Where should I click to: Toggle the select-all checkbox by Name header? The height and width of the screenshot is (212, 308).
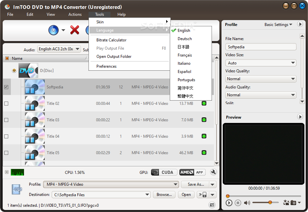tap(7, 58)
